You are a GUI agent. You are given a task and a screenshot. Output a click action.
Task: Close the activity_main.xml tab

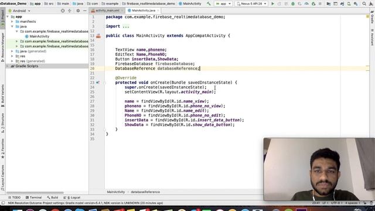tap(122, 11)
